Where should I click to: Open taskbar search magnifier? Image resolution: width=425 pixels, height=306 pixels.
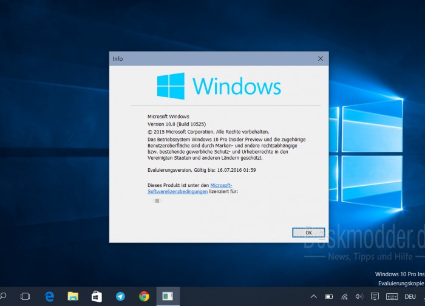[x=3, y=296]
